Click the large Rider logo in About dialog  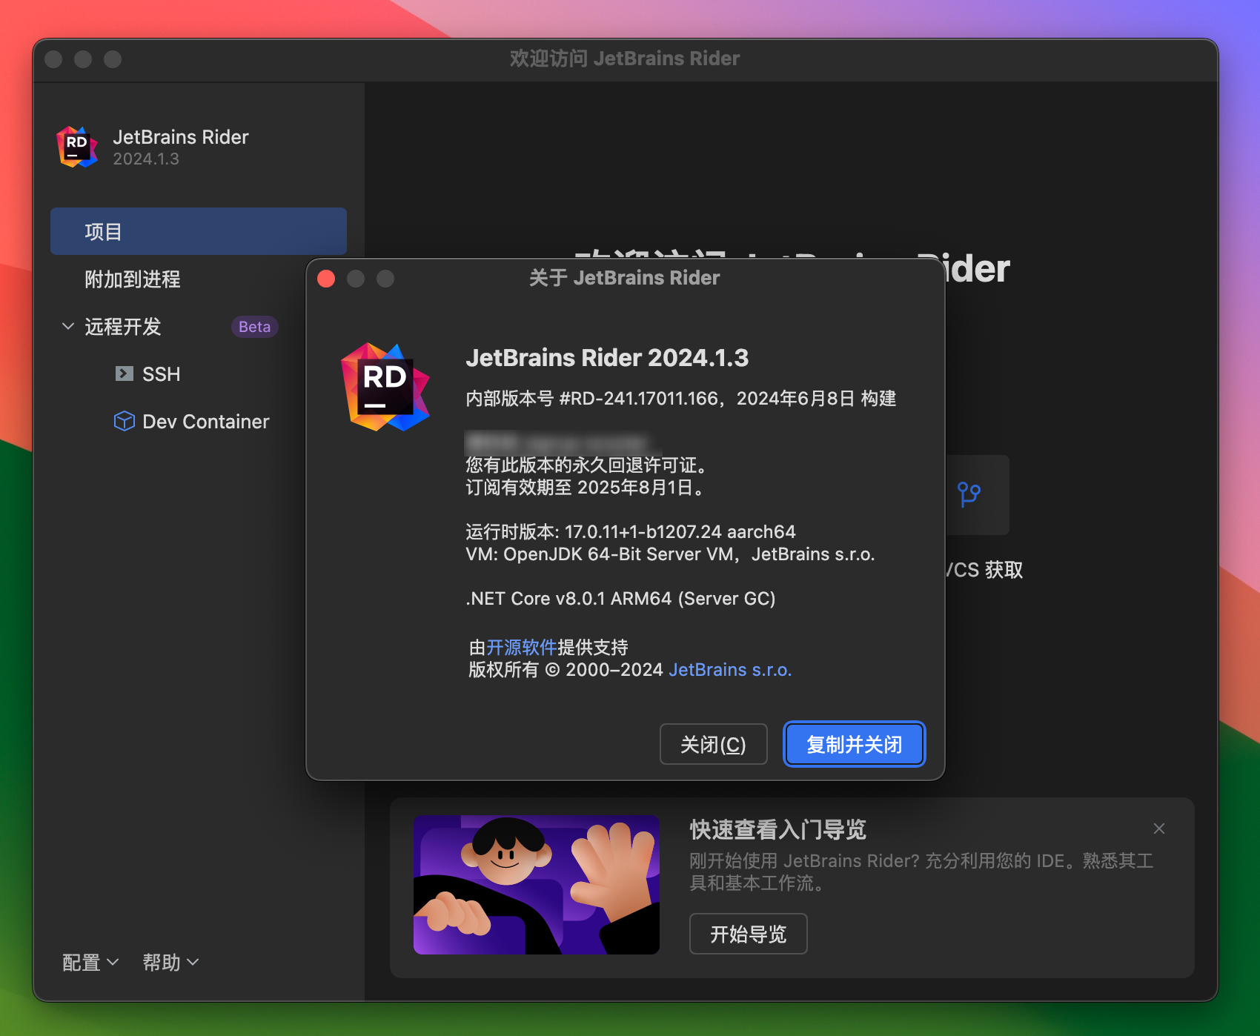click(x=385, y=387)
